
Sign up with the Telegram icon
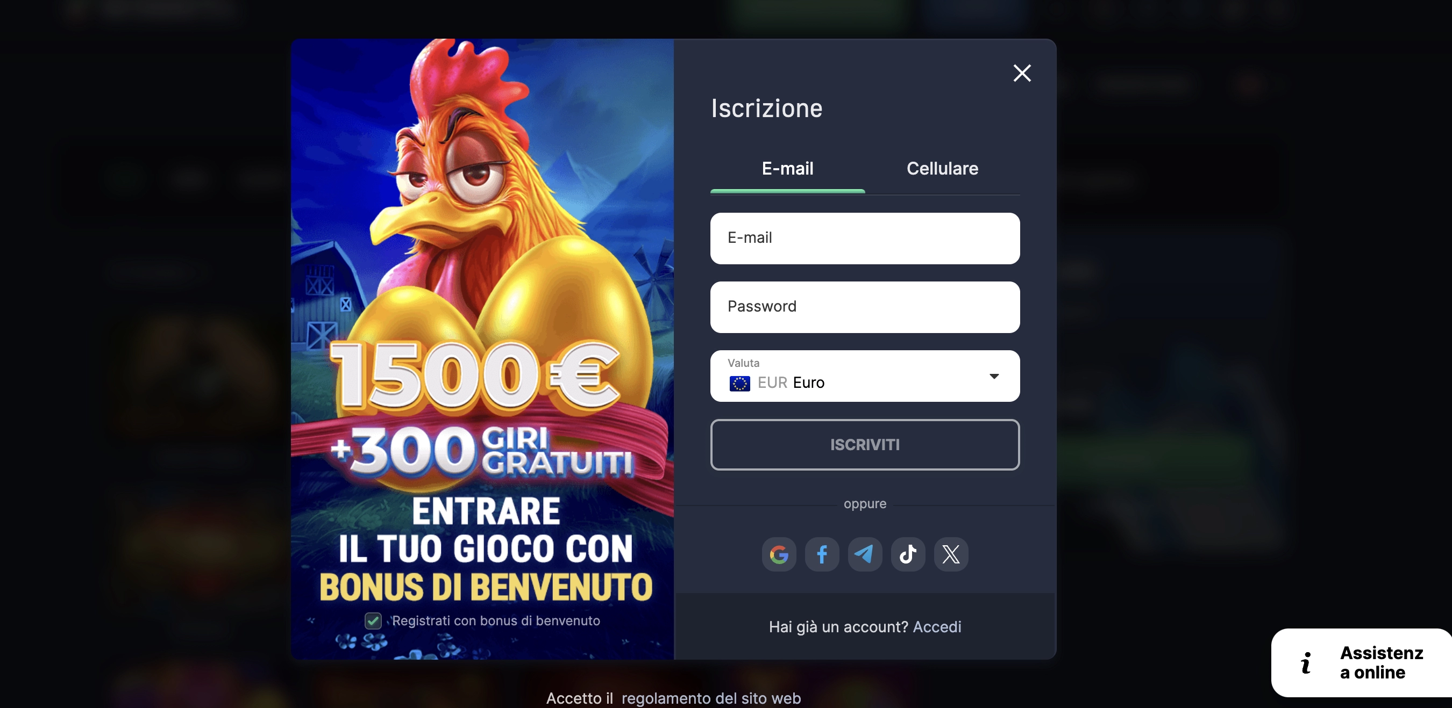point(865,554)
